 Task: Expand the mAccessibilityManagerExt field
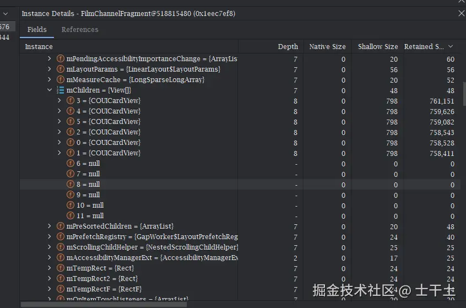coord(50,258)
